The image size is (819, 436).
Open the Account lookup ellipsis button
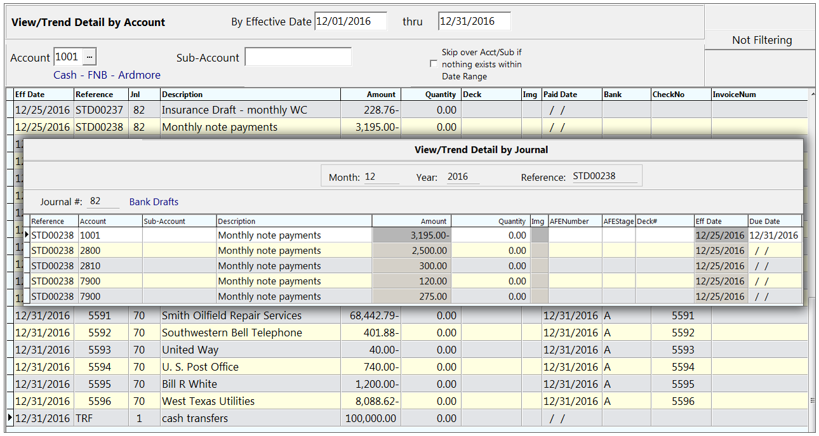[89, 56]
